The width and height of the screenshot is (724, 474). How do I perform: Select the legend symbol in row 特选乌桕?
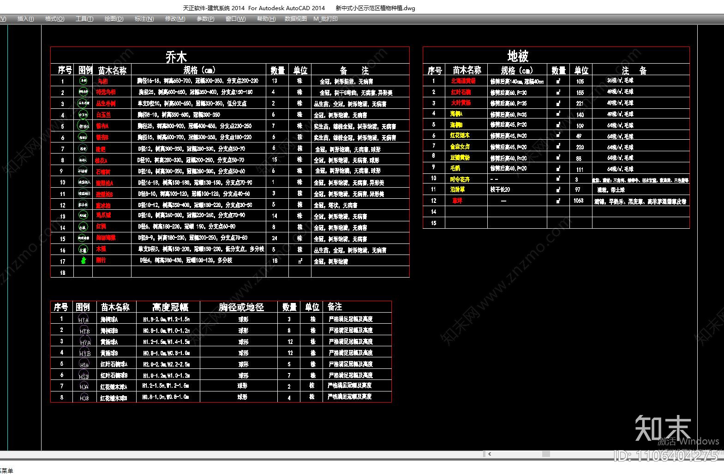pyautogui.click(x=83, y=92)
